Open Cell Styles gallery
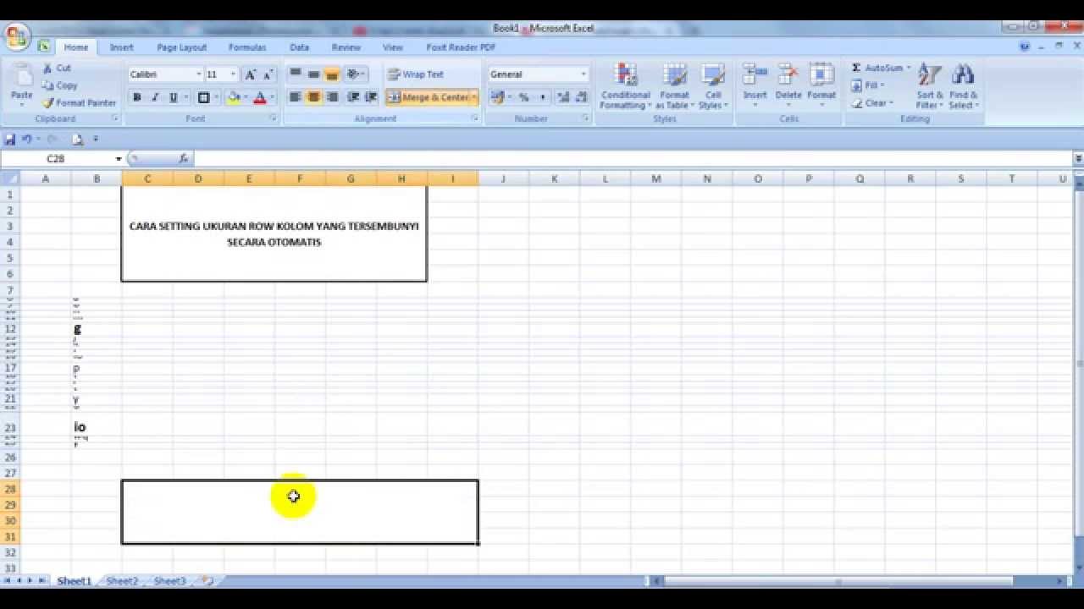The image size is (1084, 609). click(713, 85)
